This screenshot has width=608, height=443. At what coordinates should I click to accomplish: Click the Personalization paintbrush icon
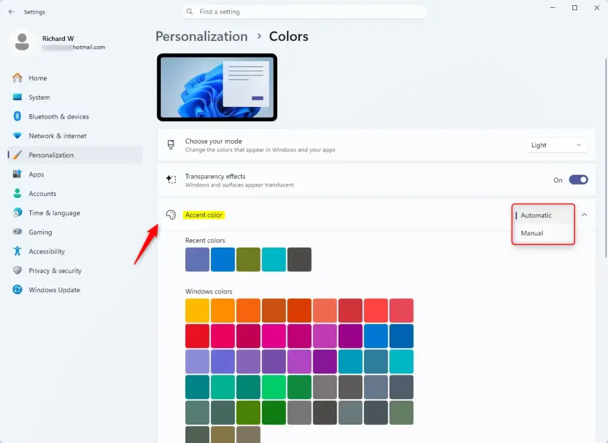click(x=17, y=155)
